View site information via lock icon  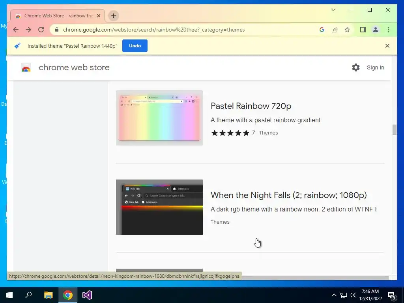point(57,30)
